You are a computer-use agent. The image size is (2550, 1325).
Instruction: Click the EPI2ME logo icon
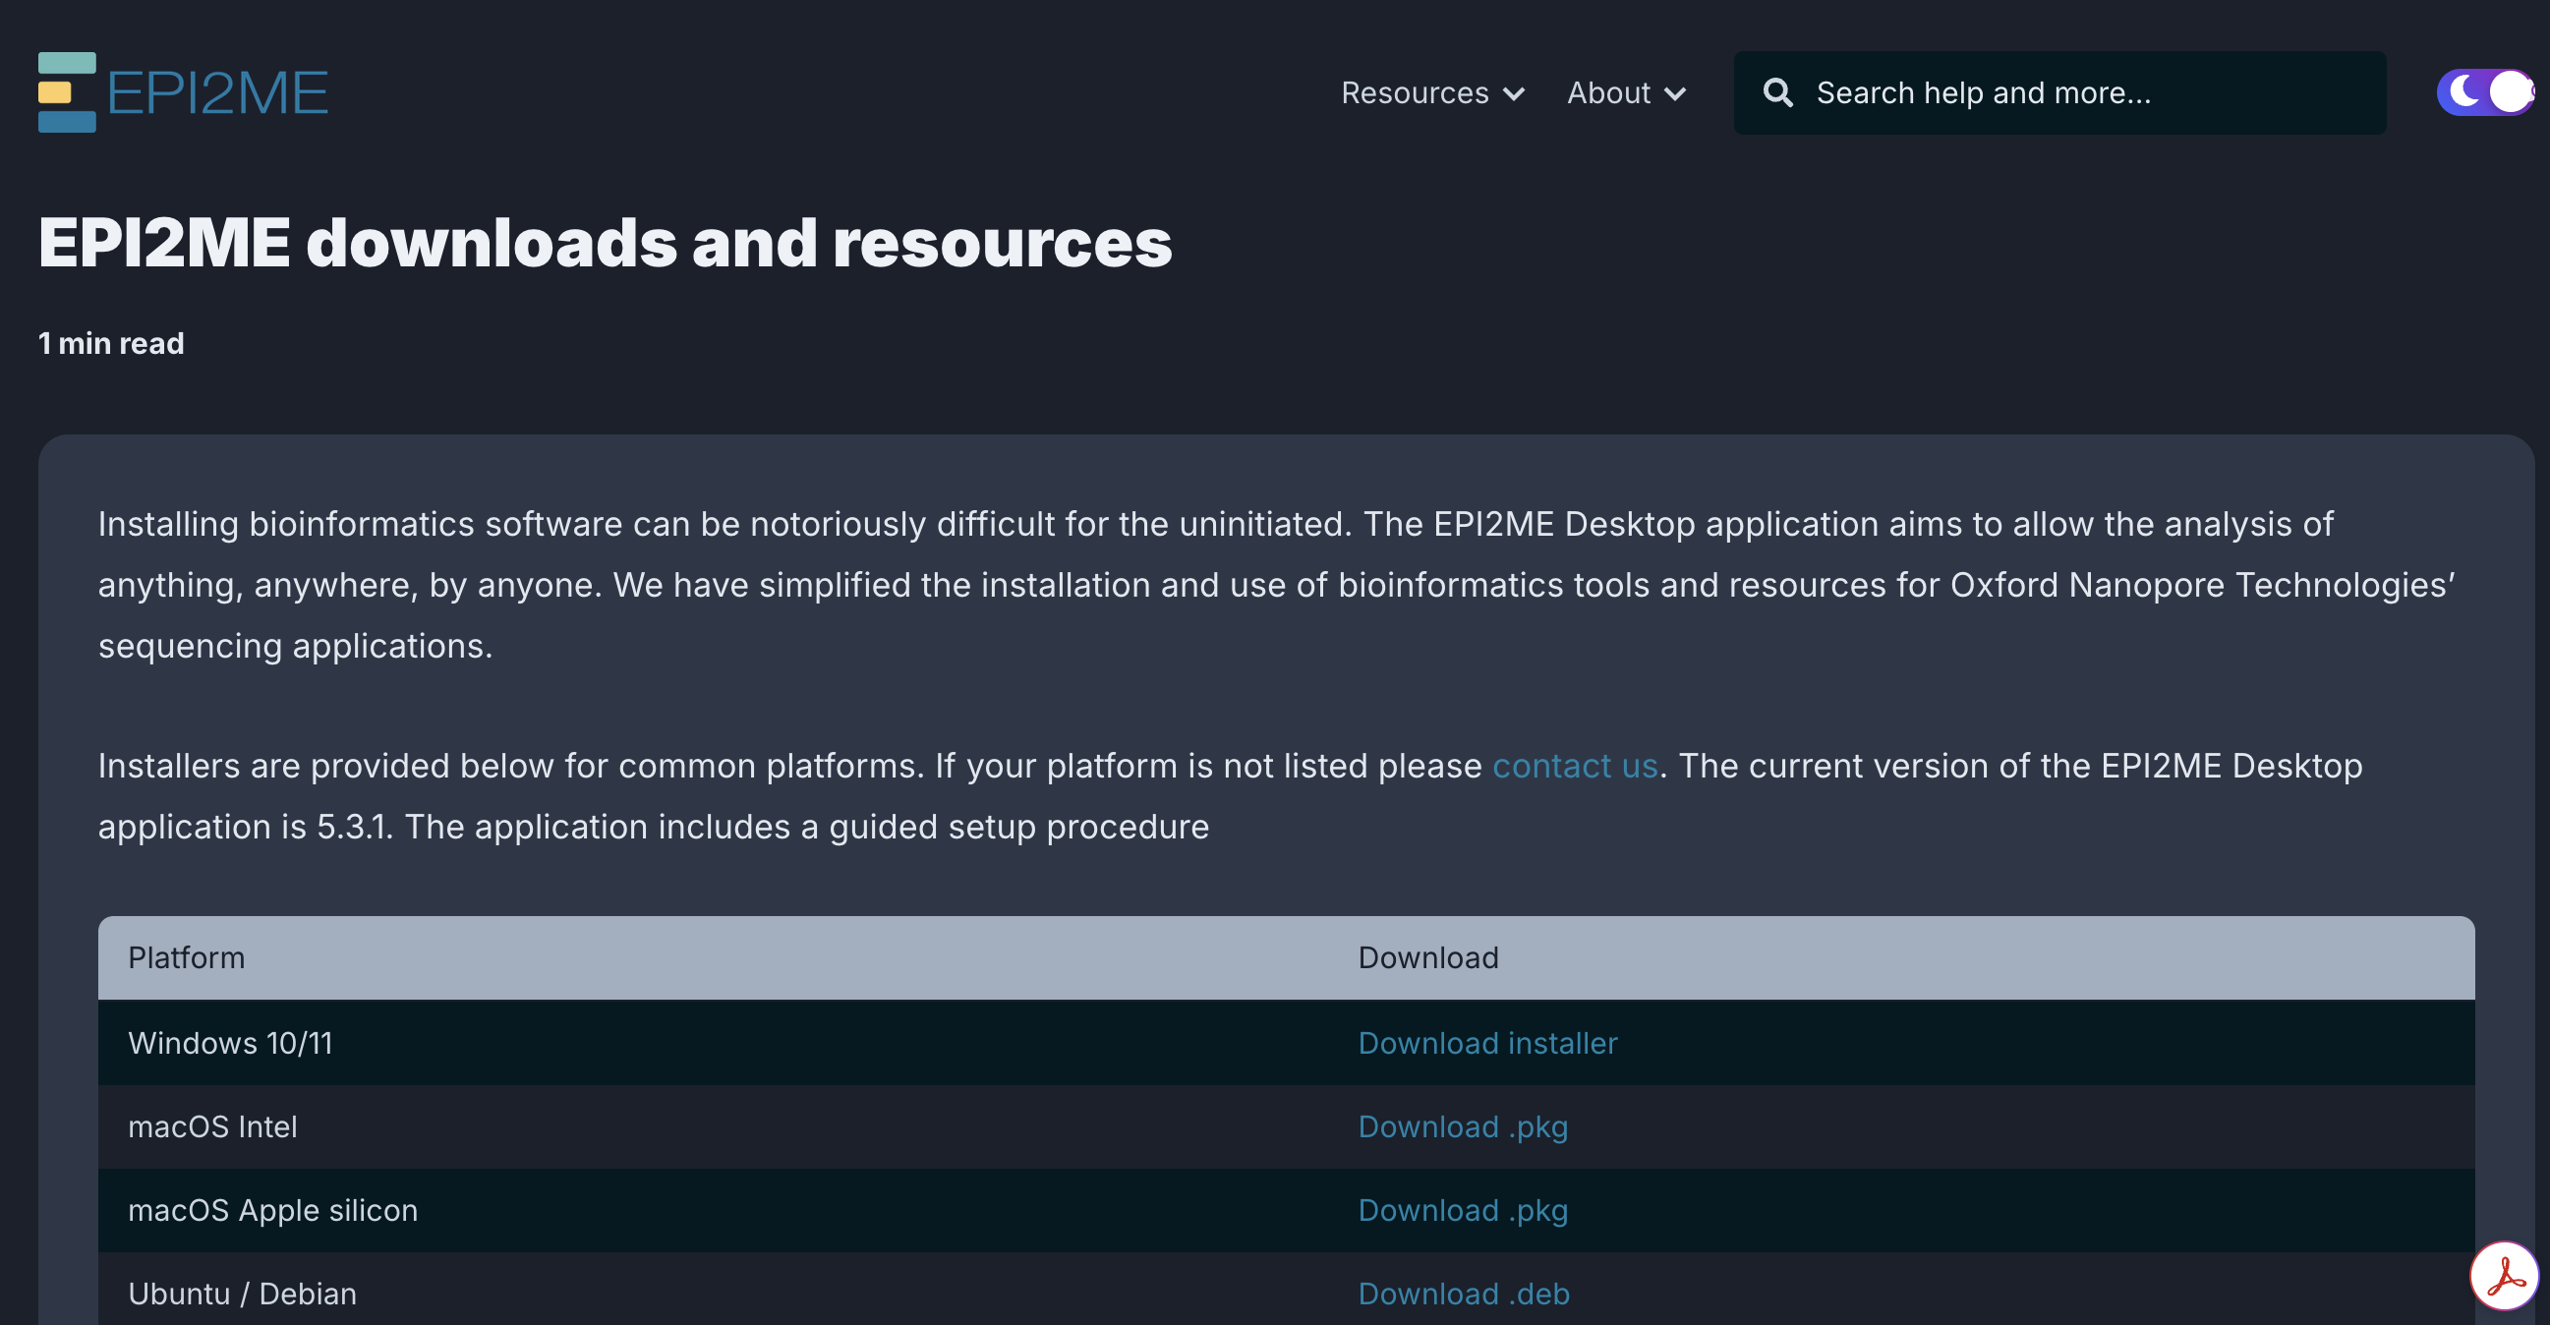click(x=66, y=92)
